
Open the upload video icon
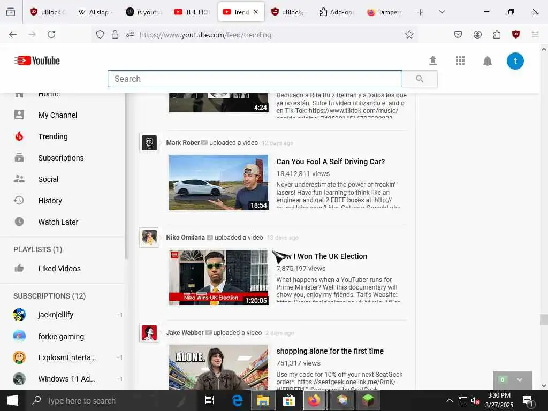tap(432, 60)
